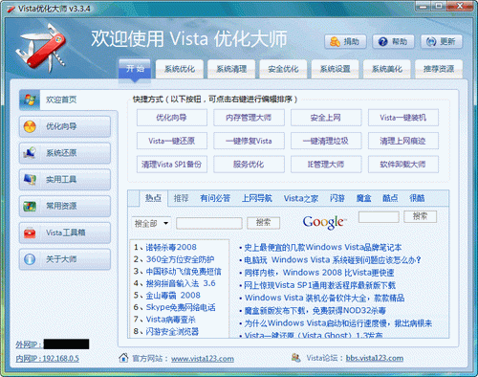This screenshot has width=478, height=377.
Task: Click the 一键清理垃圾 shortcut button
Action: tap(326, 141)
